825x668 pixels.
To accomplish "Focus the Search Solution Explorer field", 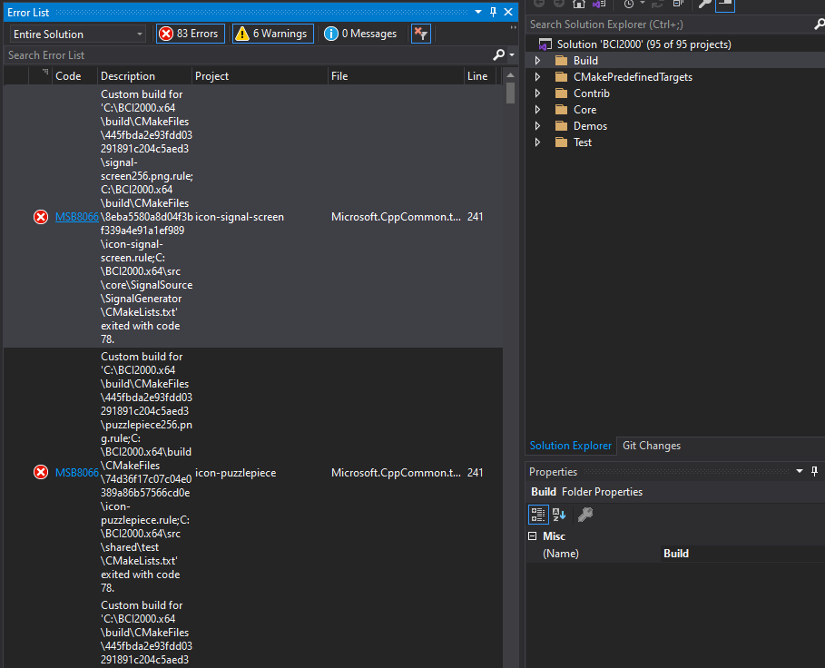I will tap(669, 25).
